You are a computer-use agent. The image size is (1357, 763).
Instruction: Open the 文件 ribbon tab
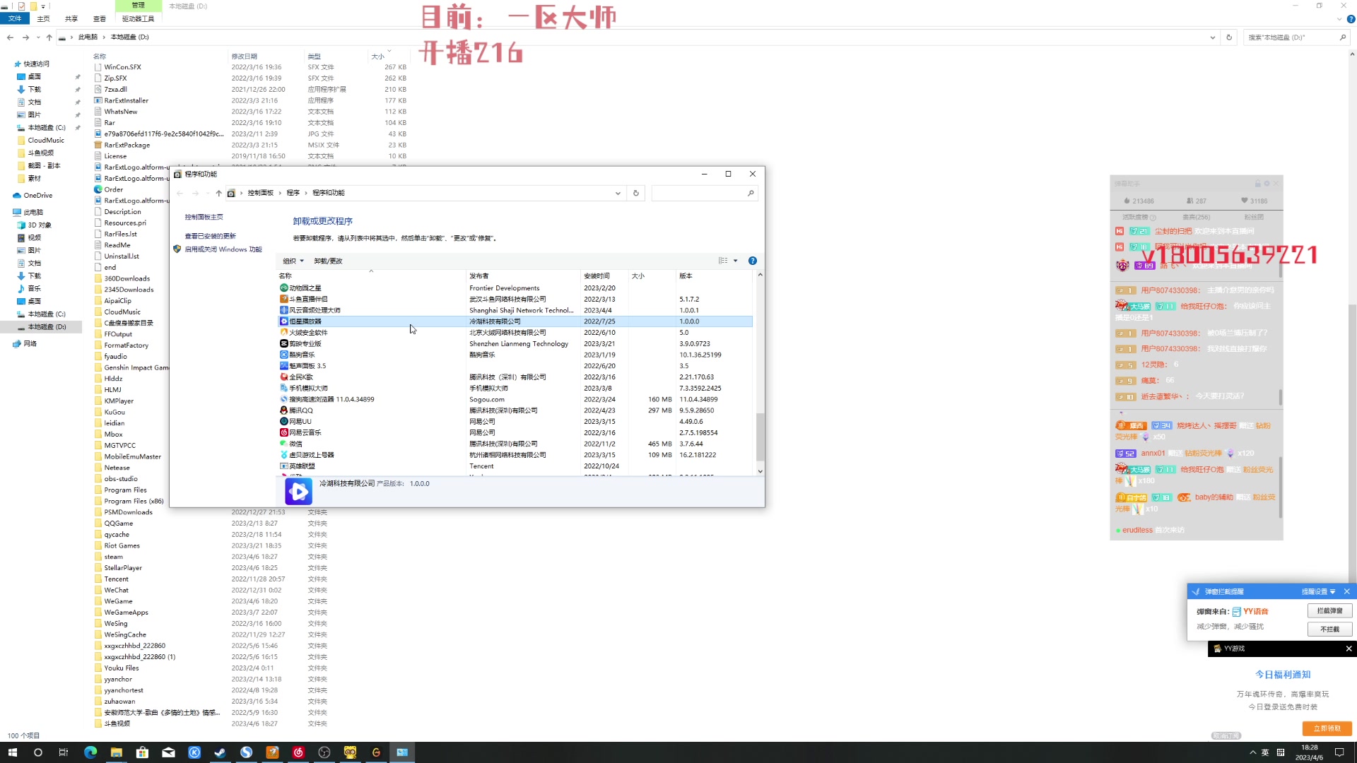click(15, 19)
